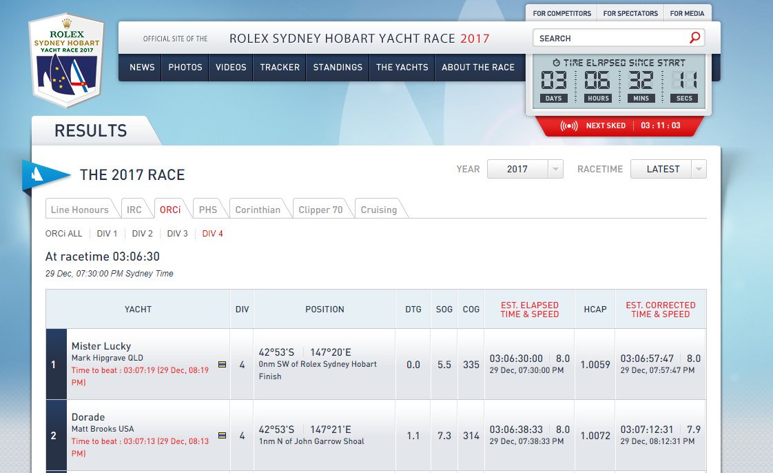Image resolution: width=773 pixels, height=473 pixels.
Task: Expand the ABOUT THE RACE menu
Action: tap(479, 68)
